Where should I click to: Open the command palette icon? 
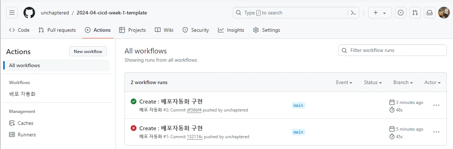[x=353, y=13]
